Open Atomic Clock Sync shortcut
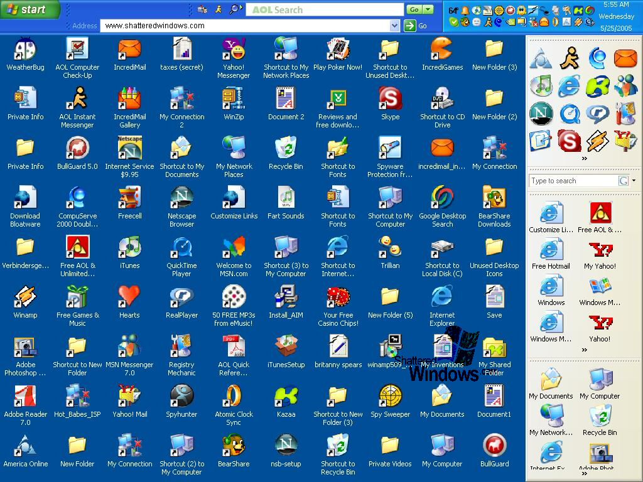 [234, 405]
